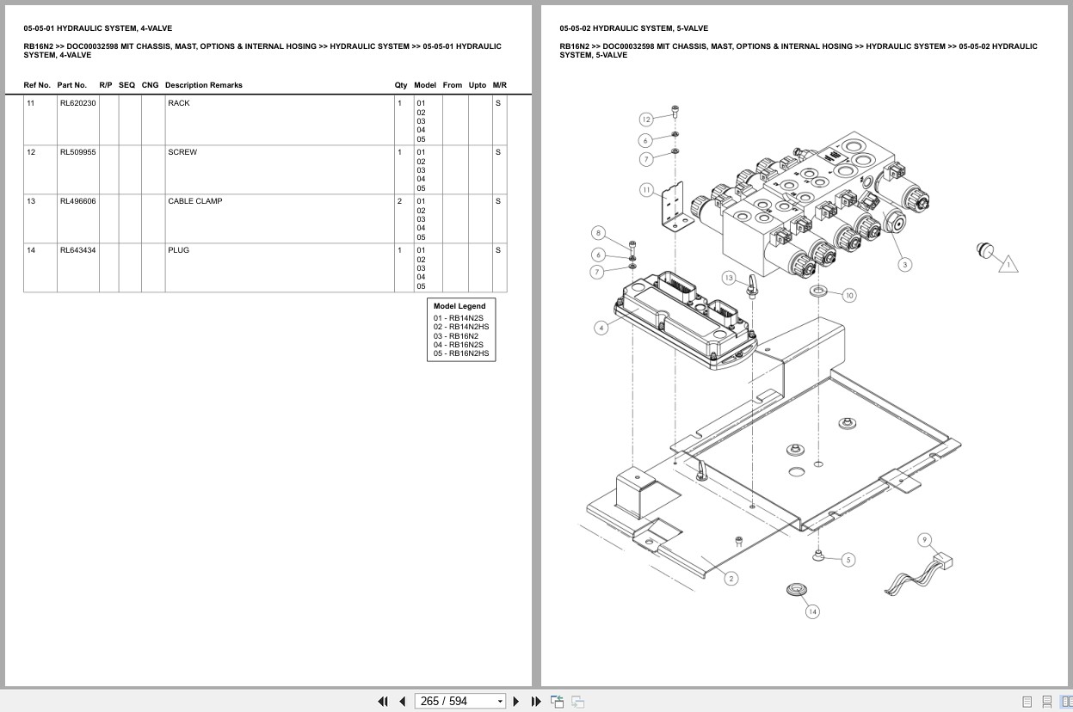Click callout 9 near the wire harness
The image size is (1073, 712).
pos(925,540)
